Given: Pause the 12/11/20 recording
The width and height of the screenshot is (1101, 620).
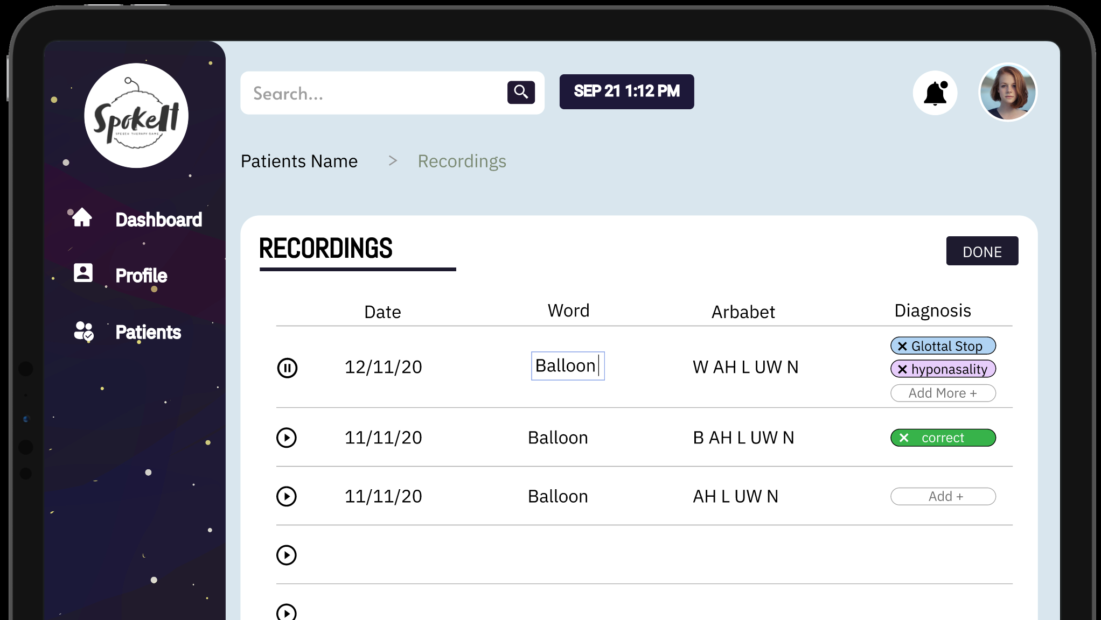Looking at the screenshot, I should 287,368.
